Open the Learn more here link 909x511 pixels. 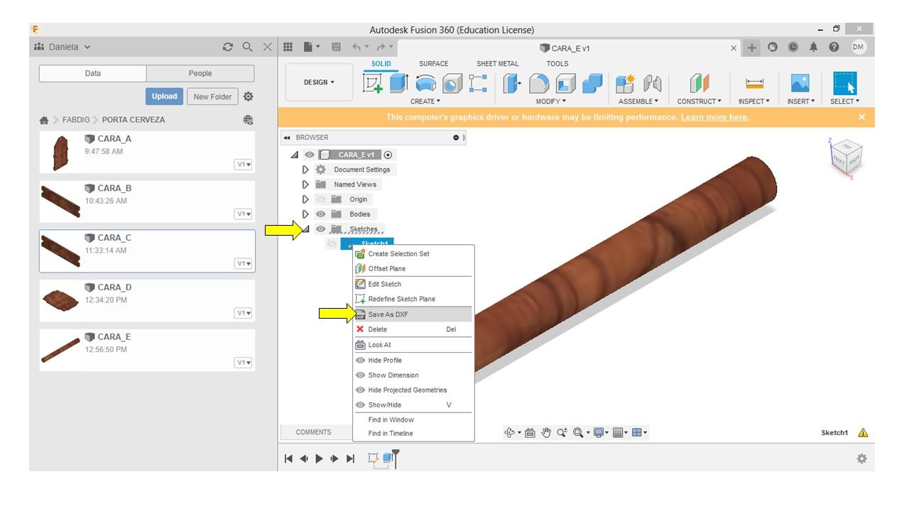(x=715, y=117)
